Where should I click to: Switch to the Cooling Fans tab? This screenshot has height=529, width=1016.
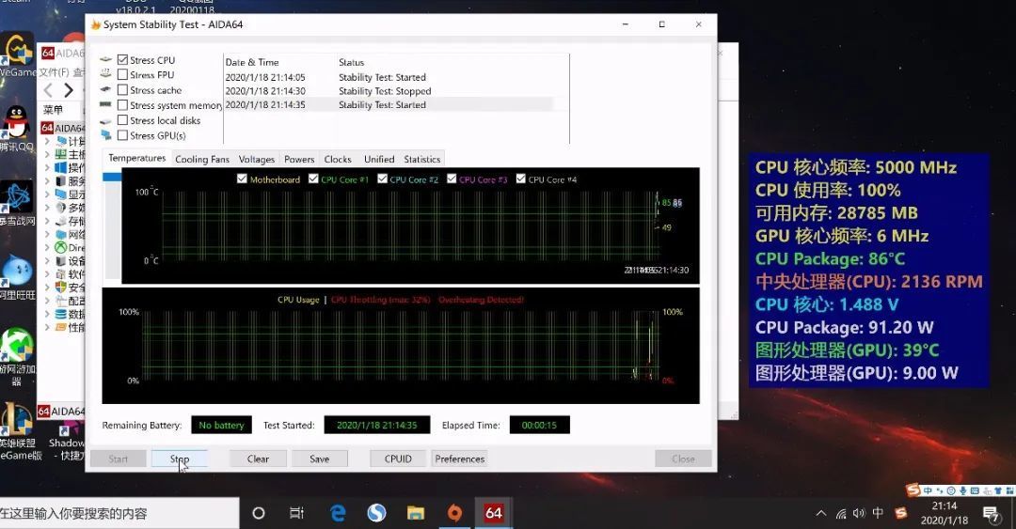tap(202, 160)
